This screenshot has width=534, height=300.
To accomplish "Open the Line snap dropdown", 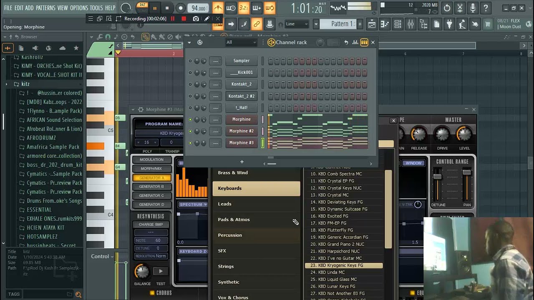I will (297, 24).
